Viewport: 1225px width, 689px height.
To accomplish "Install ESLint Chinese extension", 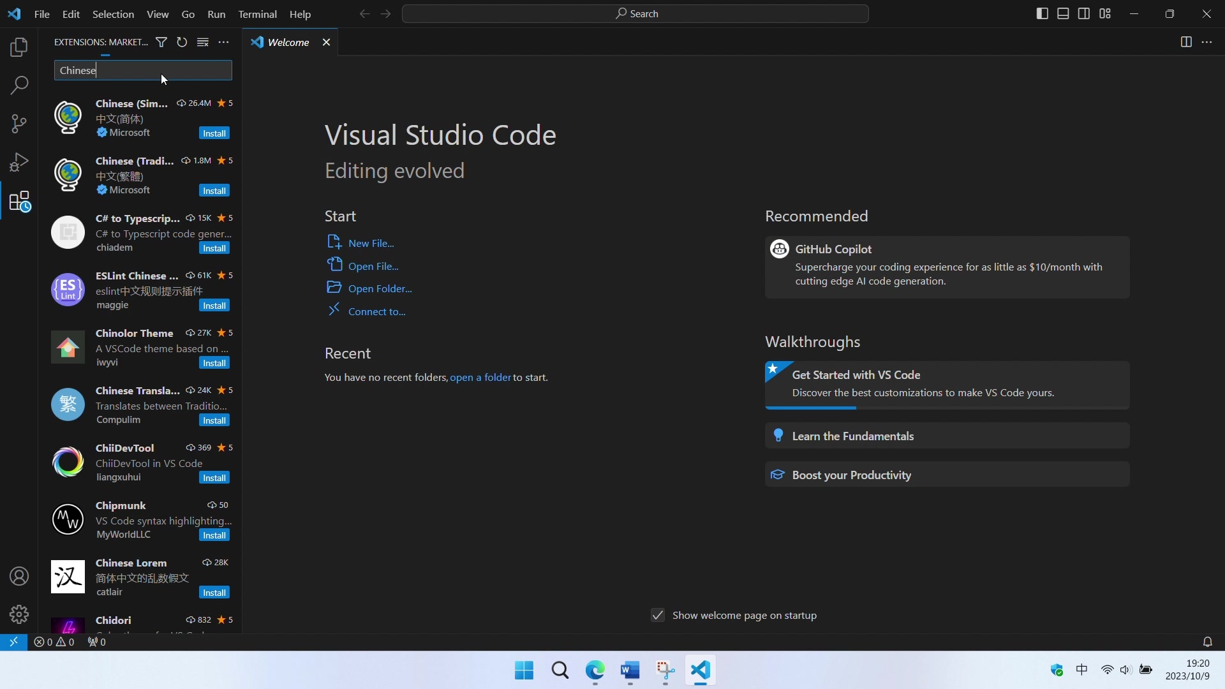I will pos(214,306).
